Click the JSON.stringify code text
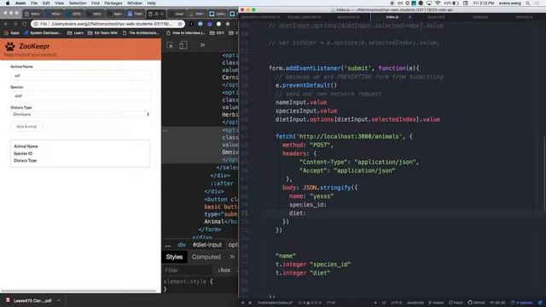The image size is (546, 307). pyautogui.click(x=327, y=188)
